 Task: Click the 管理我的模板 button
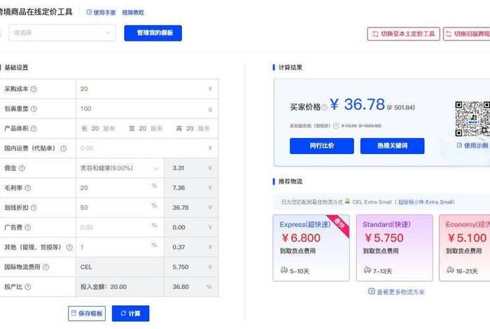(x=153, y=33)
